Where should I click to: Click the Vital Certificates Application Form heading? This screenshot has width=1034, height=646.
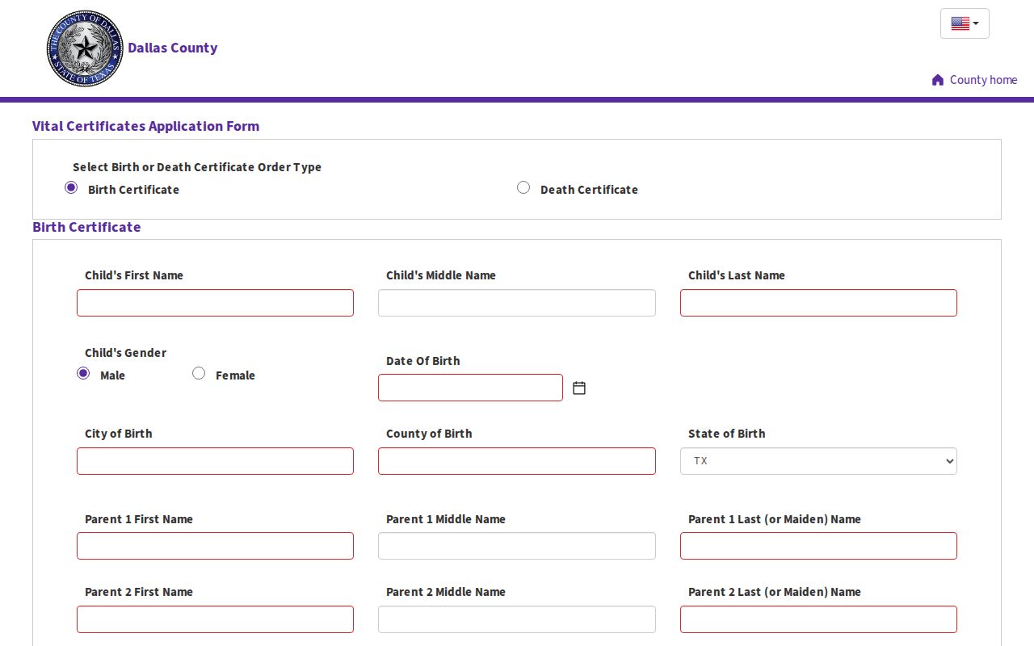click(145, 126)
